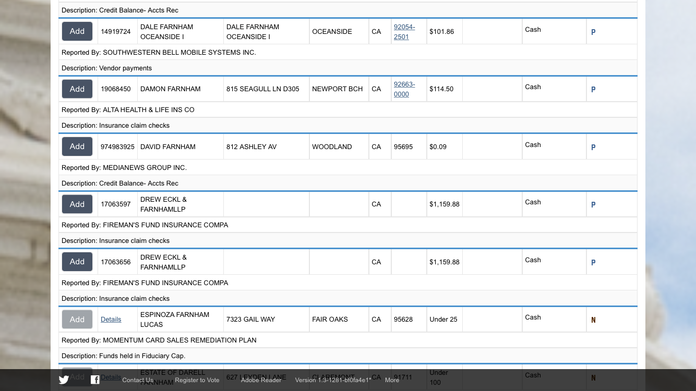The image size is (696, 391).
Task: Select property ID 17063597
Action: pos(116,204)
